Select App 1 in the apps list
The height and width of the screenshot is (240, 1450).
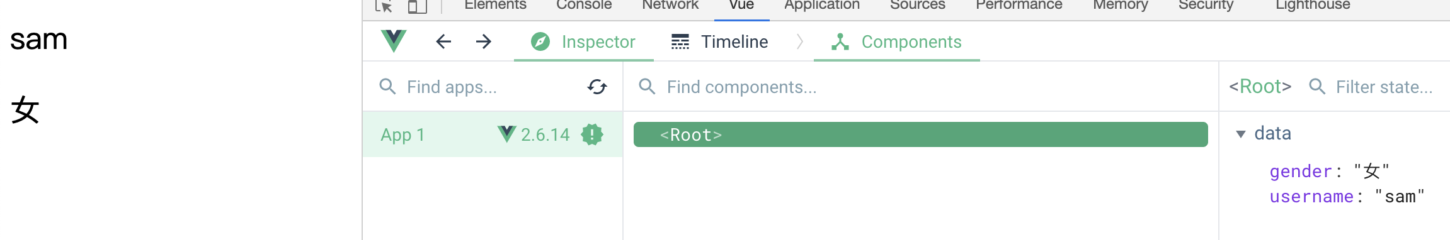[493, 134]
